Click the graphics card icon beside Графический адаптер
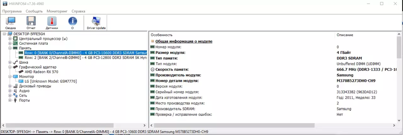The image size is (403, 135). pyautogui.click(x=15, y=67)
